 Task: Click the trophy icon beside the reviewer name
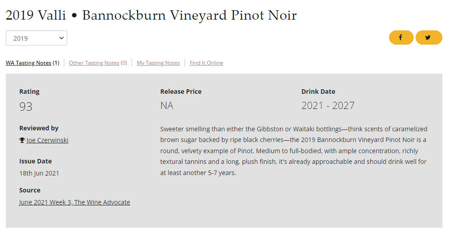coord(22,140)
